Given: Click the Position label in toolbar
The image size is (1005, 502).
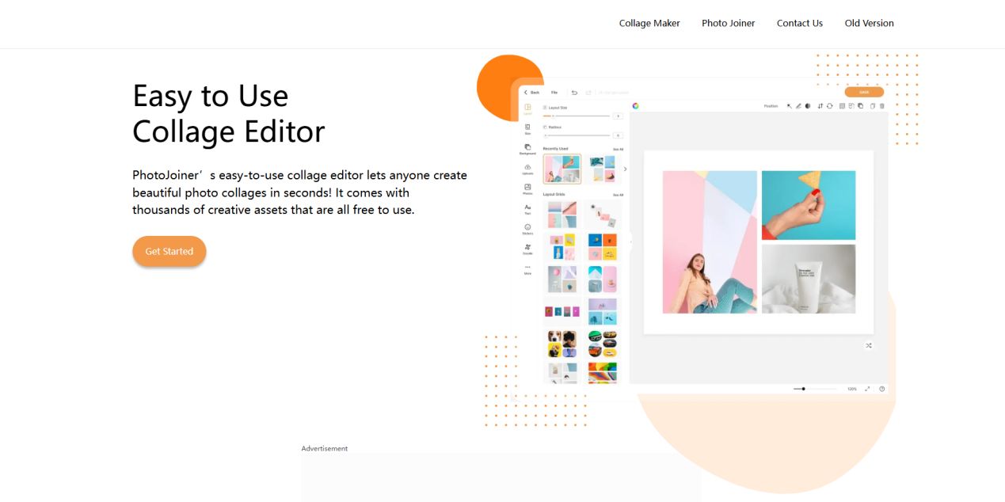Looking at the screenshot, I should [771, 106].
